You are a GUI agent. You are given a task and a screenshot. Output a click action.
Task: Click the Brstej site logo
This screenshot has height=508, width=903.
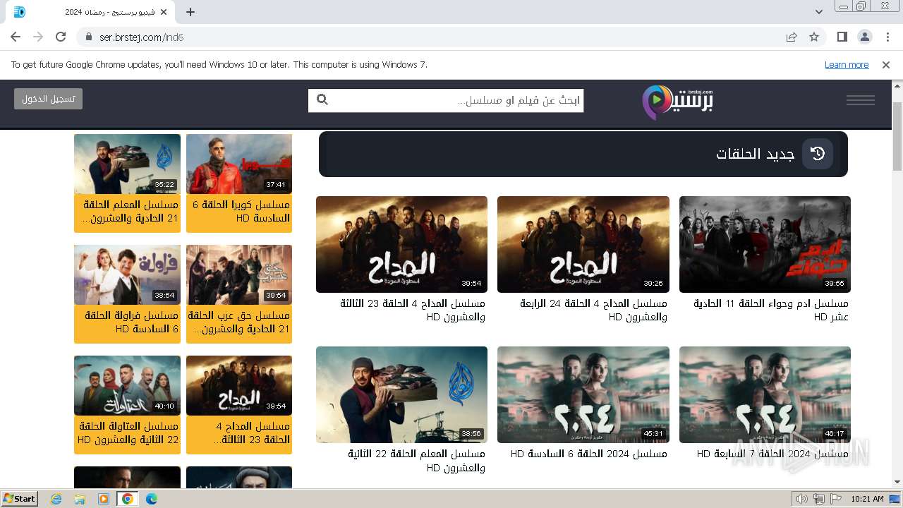(677, 102)
